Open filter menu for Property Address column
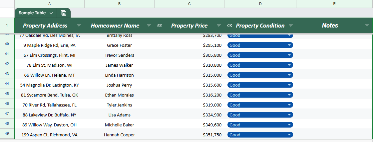The image size is (373, 142). pyautogui.click(x=79, y=26)
